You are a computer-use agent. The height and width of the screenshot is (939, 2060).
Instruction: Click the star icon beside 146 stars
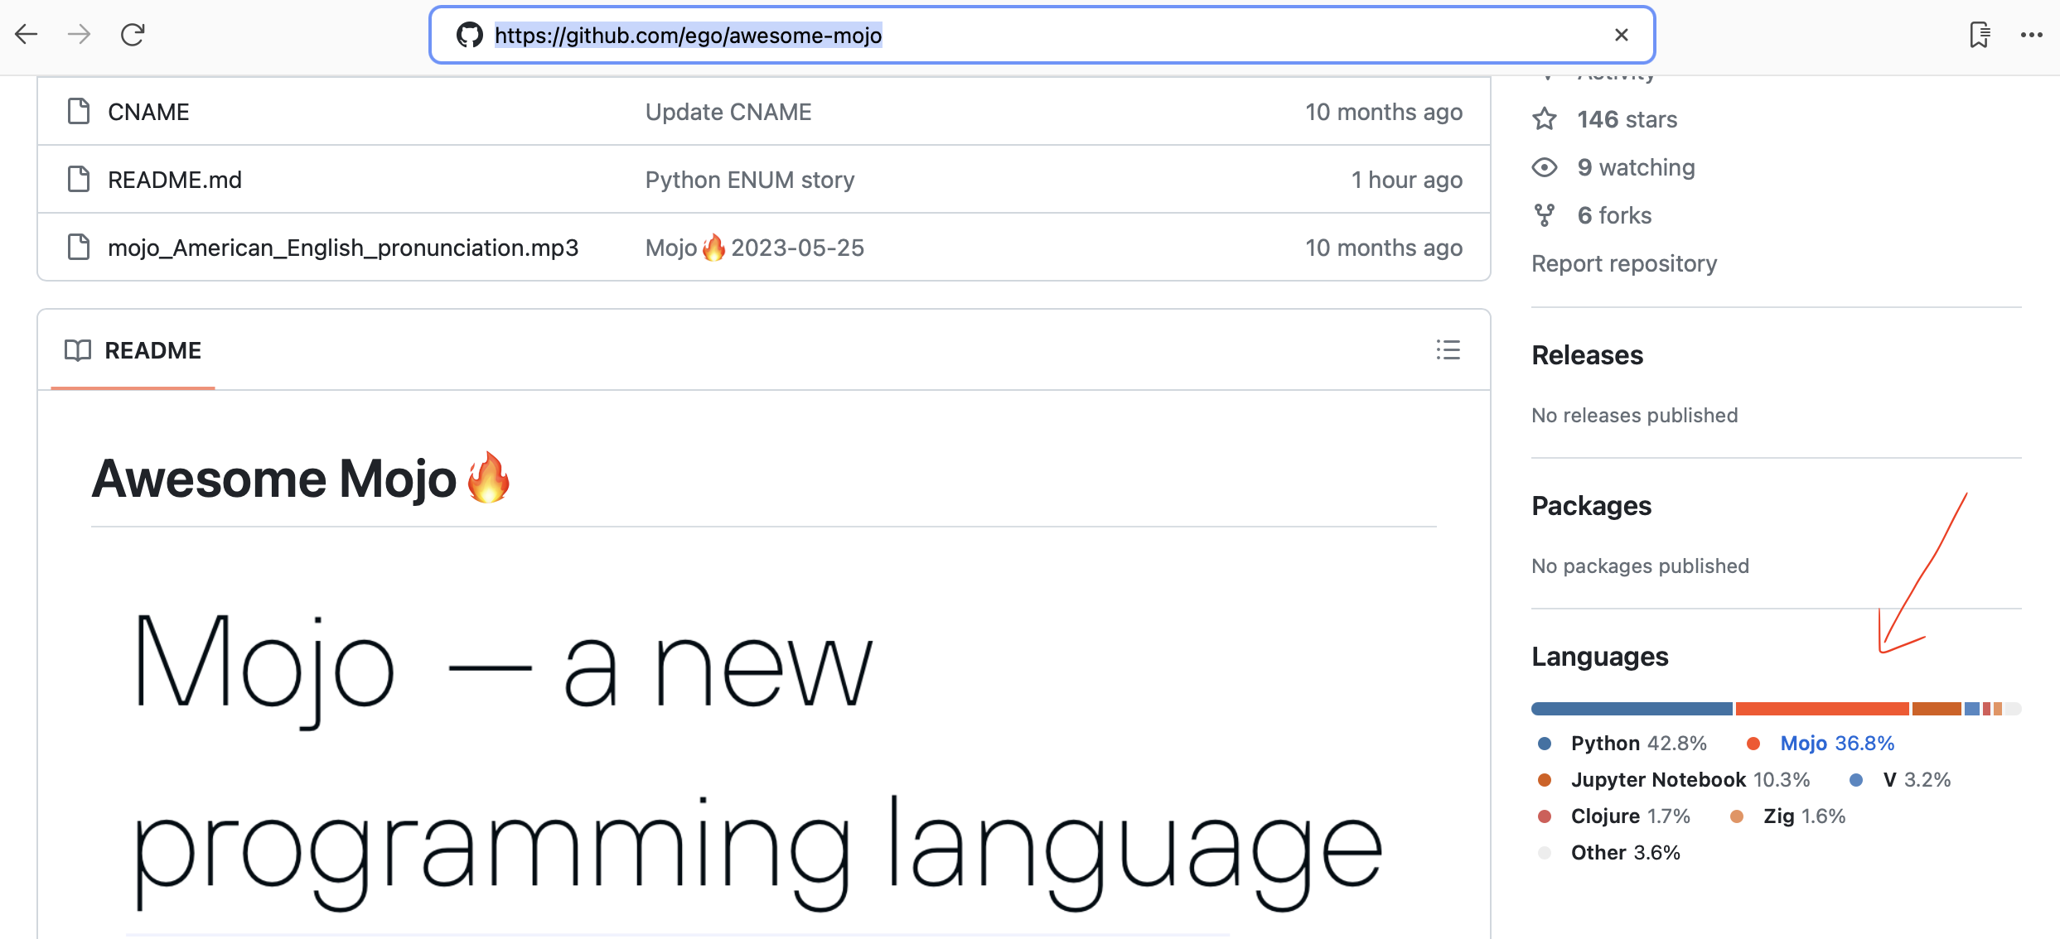(1545, 119)
